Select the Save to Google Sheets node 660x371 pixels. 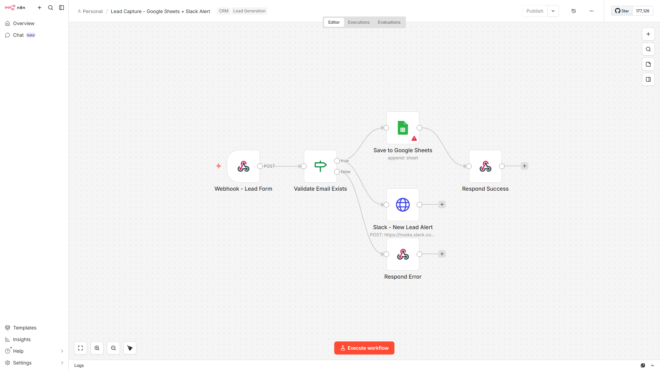tap(403, 128)
